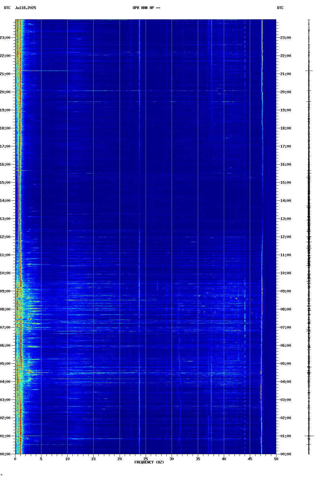Click the '20' tick label on the frequency axis

pyautogui.click(x=120, y=459)
